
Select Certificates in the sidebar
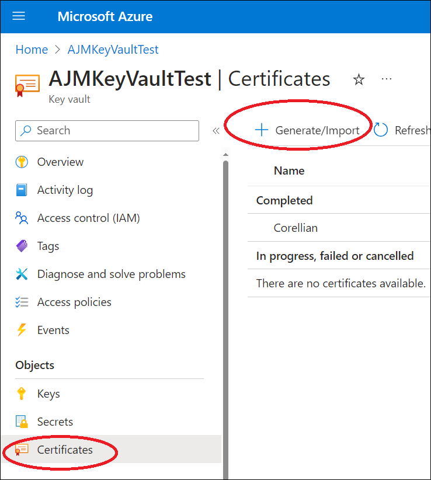(x=65, y=450)
